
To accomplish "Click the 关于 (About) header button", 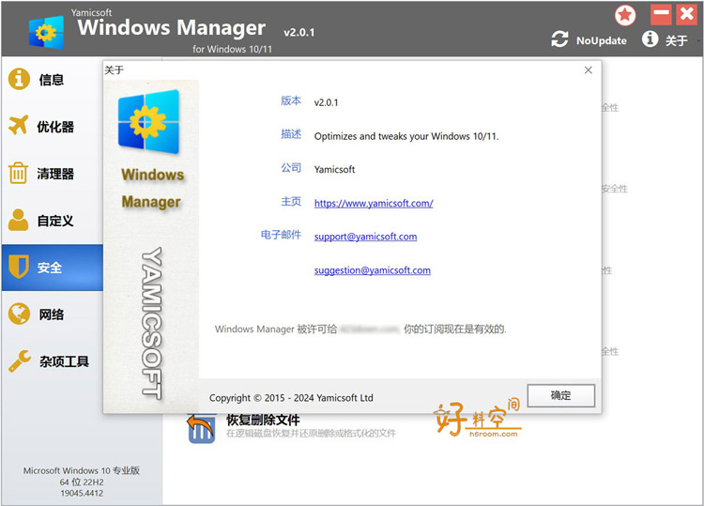I will pos(676,41).
